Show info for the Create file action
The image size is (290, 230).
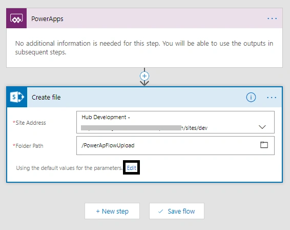tap(251, 98)
